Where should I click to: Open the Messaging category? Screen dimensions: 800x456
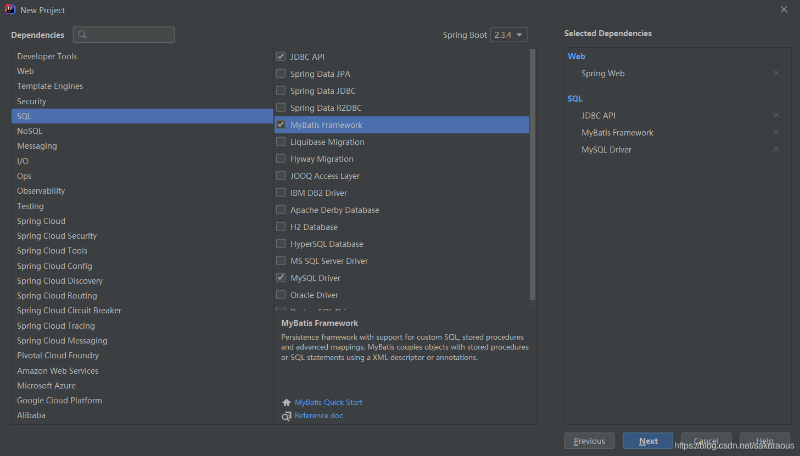click(x=142, y=146)
